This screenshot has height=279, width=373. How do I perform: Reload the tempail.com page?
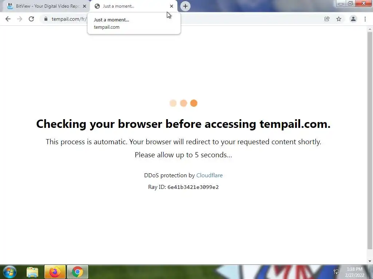pos(31,19)
